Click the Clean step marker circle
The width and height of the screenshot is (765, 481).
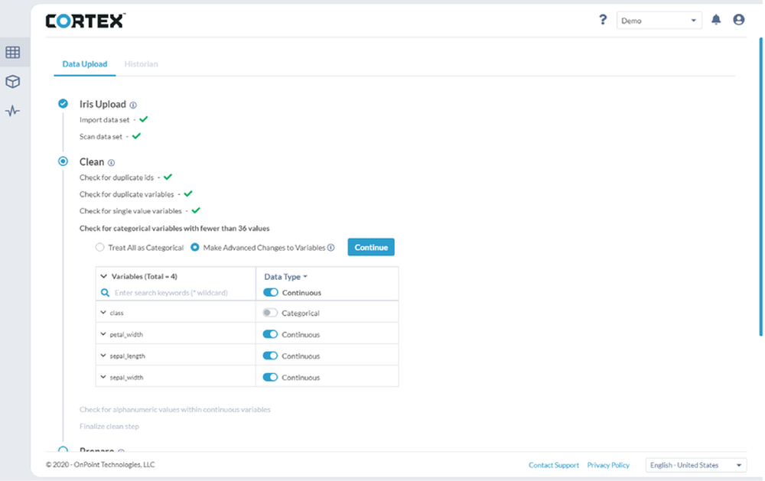pos(63,161)
